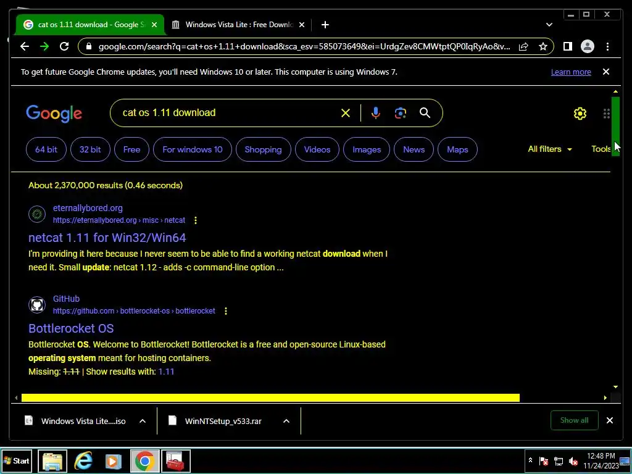The height and width of the screenshot is (474, 632).
Task: Open Google apps grid
Action: point(607,114)
